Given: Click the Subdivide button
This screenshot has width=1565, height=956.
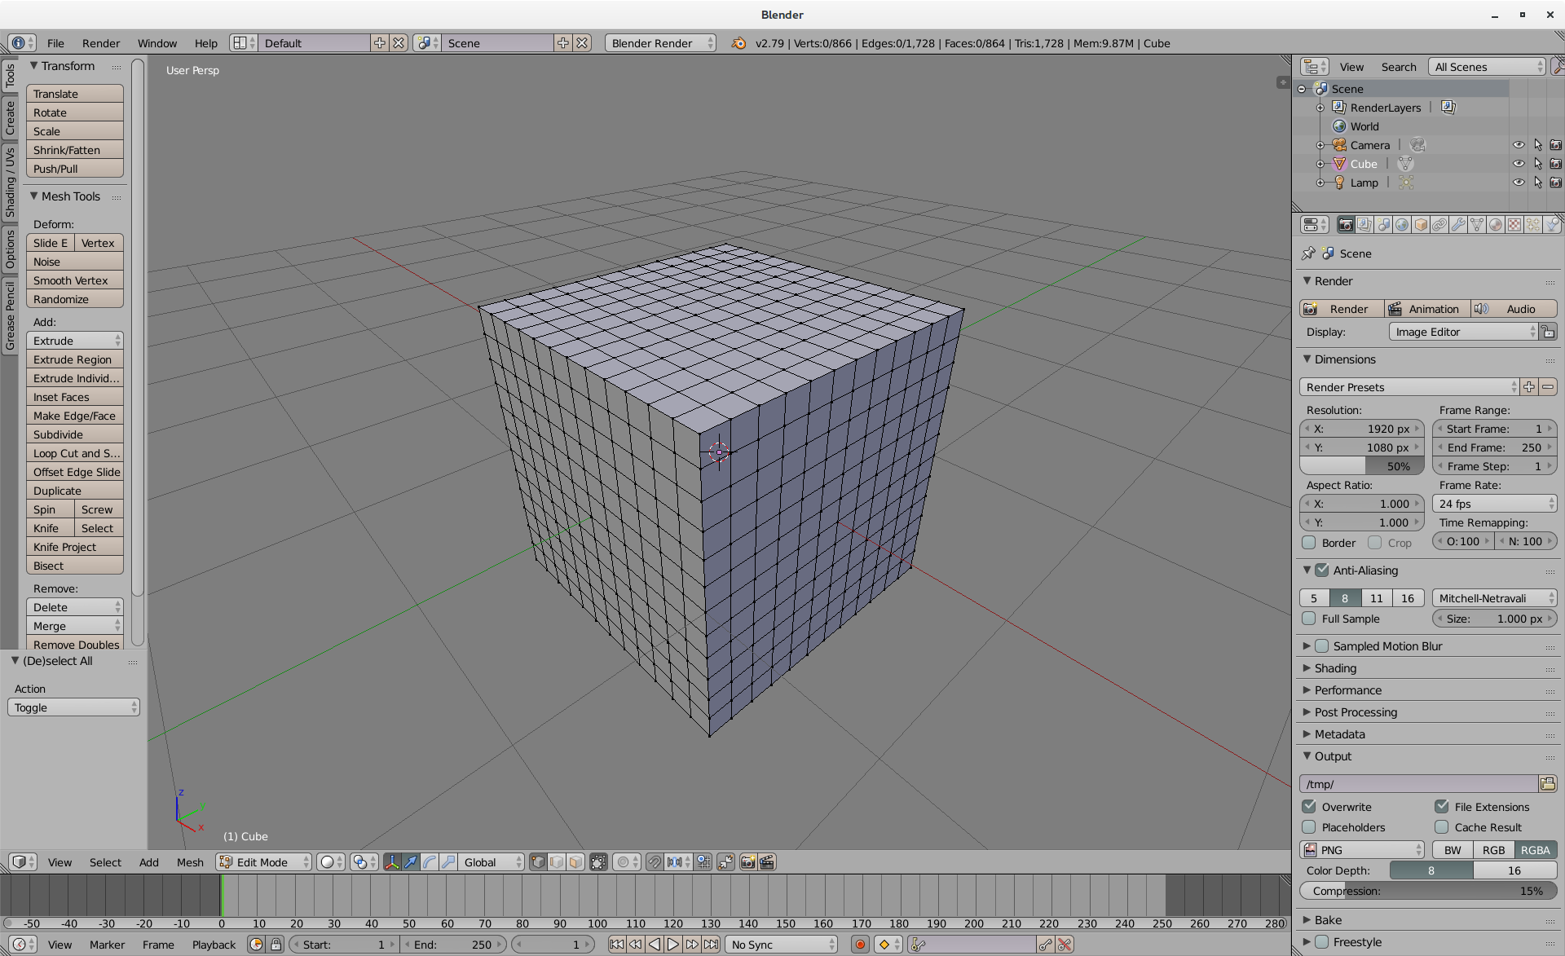Looking at the screenshot, I should (x=75, y=434).
